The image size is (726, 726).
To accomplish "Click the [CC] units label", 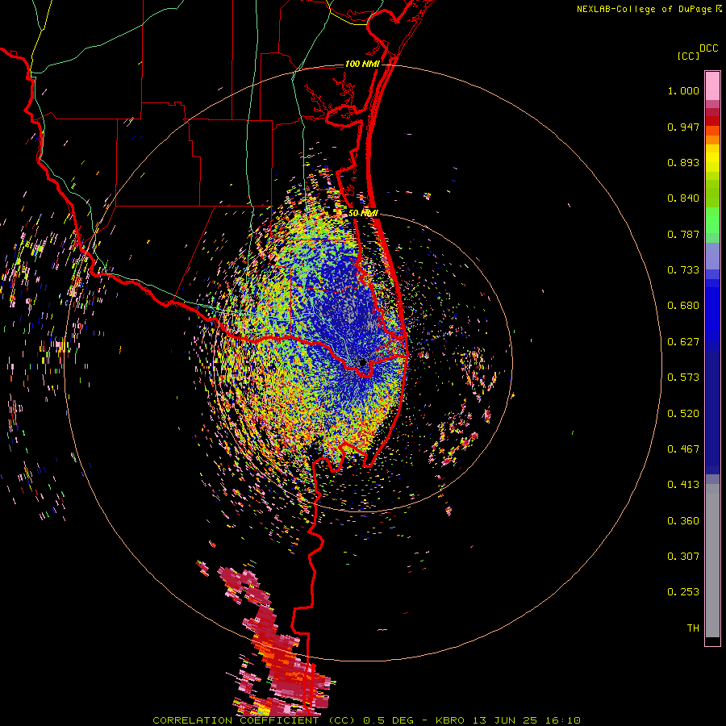I will tap(688, 56).
